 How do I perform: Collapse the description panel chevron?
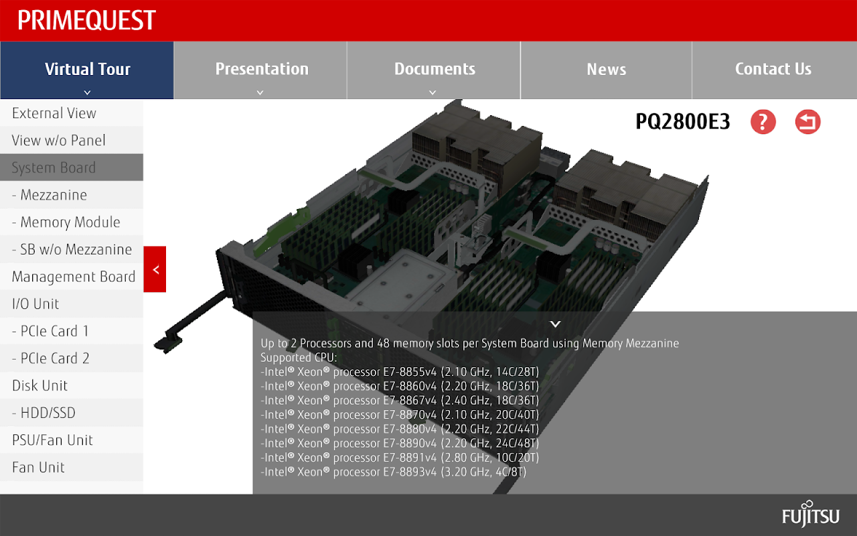click(x=554, y=324)
